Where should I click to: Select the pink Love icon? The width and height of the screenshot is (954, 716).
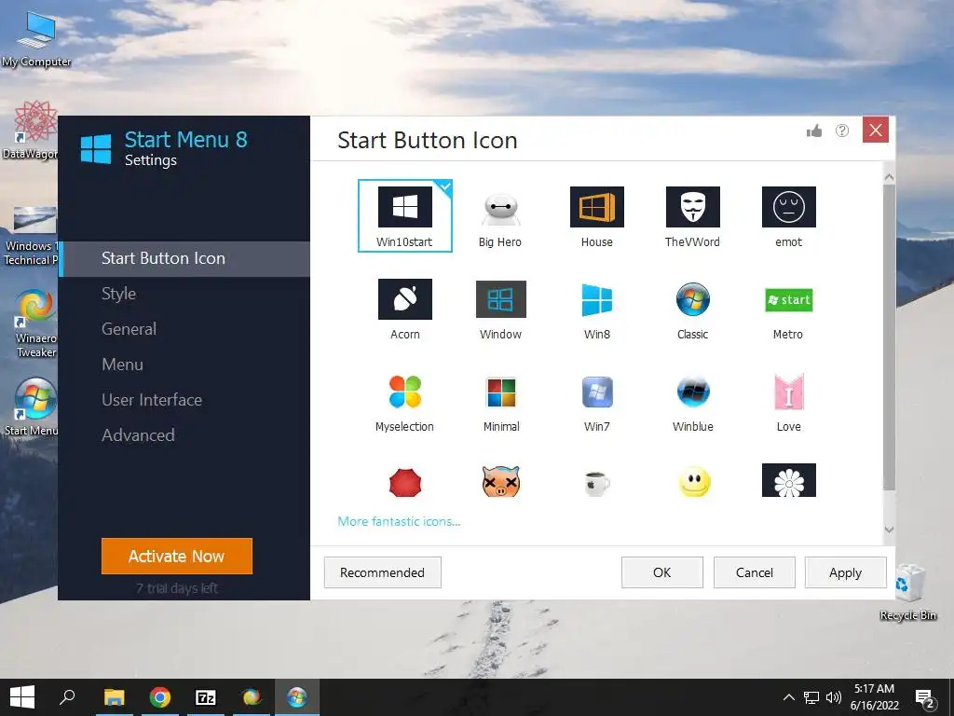(788, 403)
